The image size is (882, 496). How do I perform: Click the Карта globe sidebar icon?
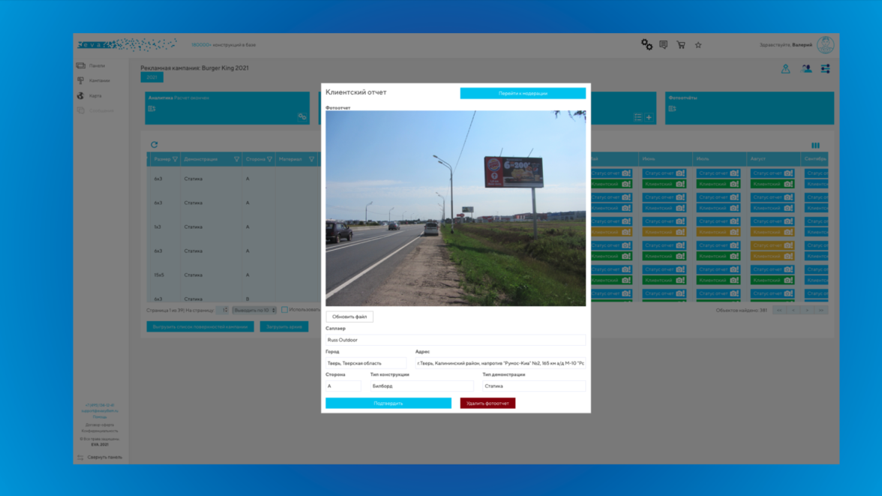click(x=81, y=96)
